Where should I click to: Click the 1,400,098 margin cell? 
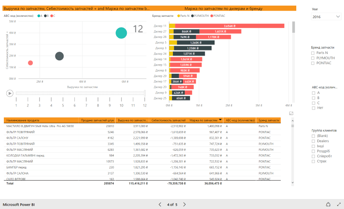[x=214, y=126]
